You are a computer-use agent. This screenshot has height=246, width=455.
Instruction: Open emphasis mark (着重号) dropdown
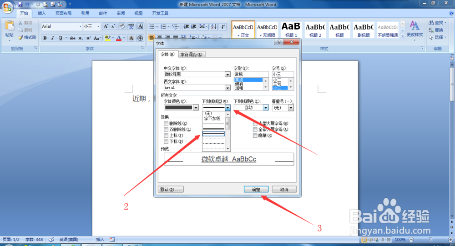tap(291, 108)
